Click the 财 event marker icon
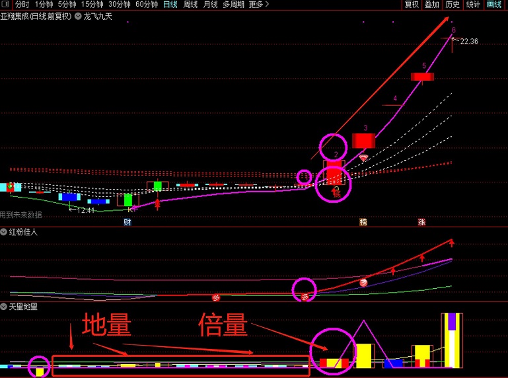This screenshot has width=508, height=378. [x=127, y=222]
